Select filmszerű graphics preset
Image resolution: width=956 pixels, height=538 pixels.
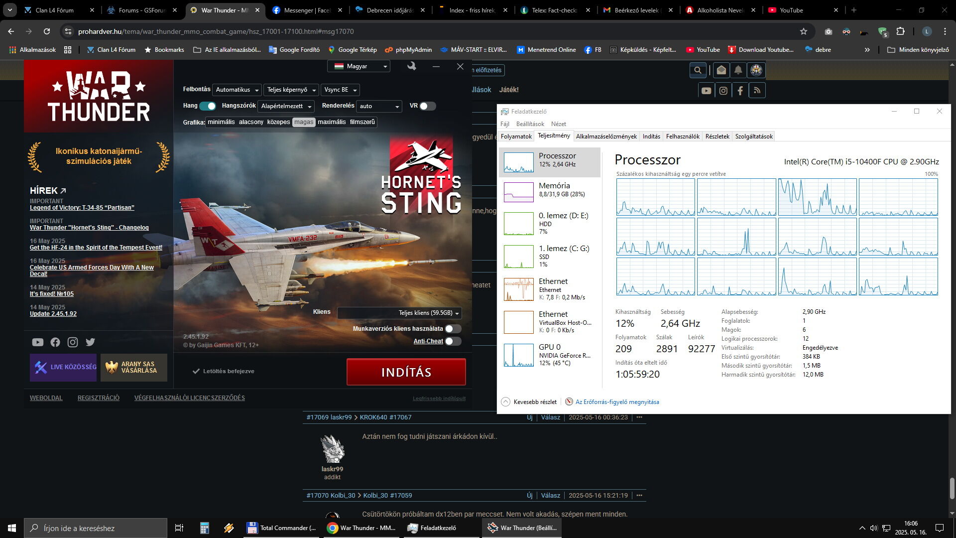pos(362,122)
